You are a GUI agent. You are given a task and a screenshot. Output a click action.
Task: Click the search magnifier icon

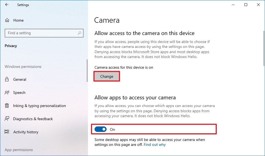pos(79,33)
